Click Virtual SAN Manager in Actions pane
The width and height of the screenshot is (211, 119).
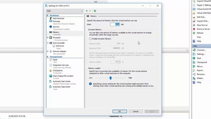coord(204,13)
